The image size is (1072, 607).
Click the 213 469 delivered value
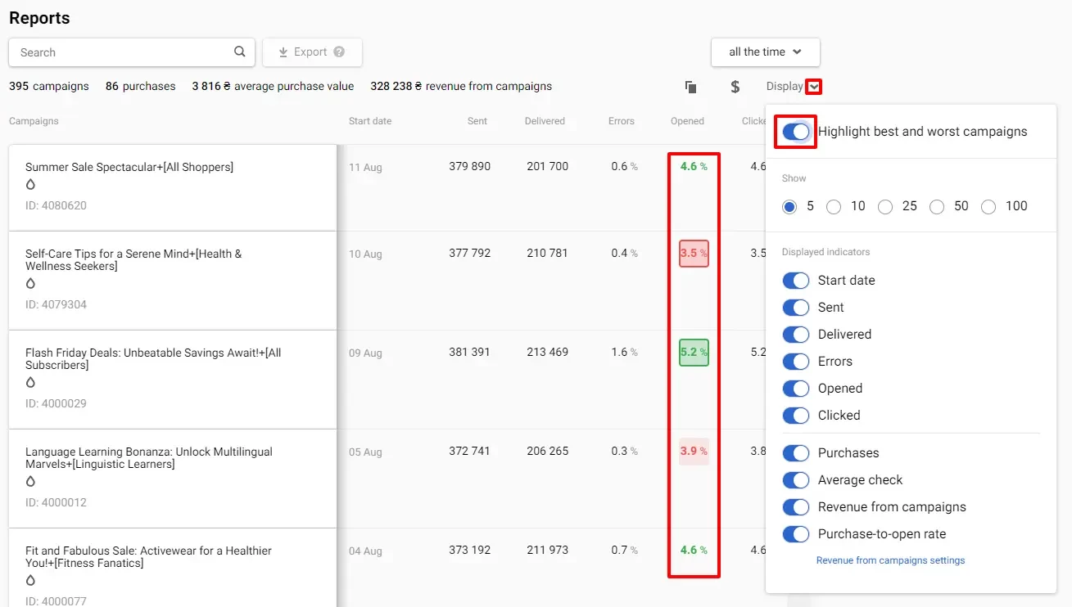point(547,352)
